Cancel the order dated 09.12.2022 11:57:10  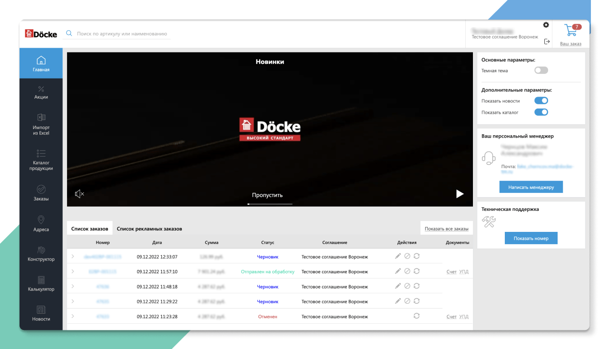click(x=407, y=271)
